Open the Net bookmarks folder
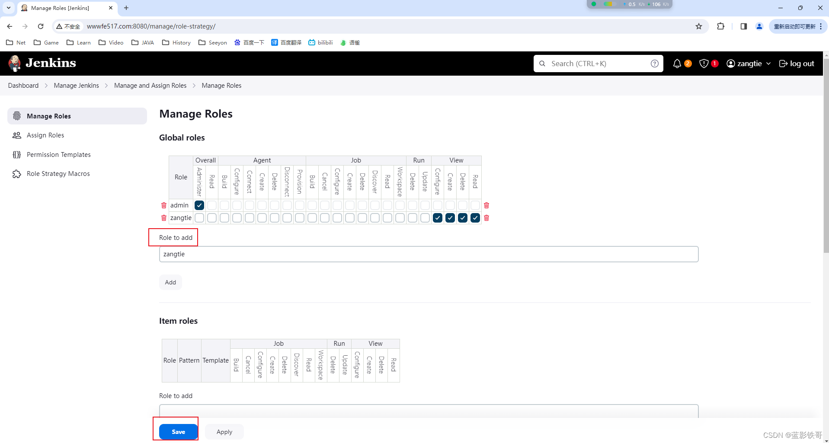This screenshot has height=443, width=829. (x=16, y=42)
